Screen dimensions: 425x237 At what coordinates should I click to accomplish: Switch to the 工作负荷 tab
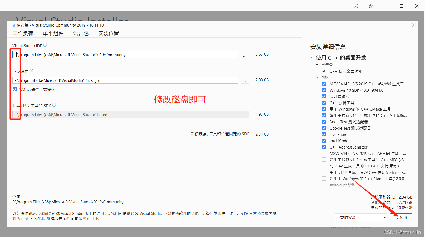click(x=23, y=33)
